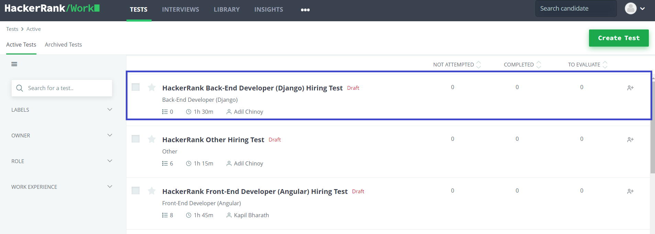Star the Front-End Developer (Angular) Hiring Test
The height and width of the screenshot is (234, 655).
click(x=152, y=191)
